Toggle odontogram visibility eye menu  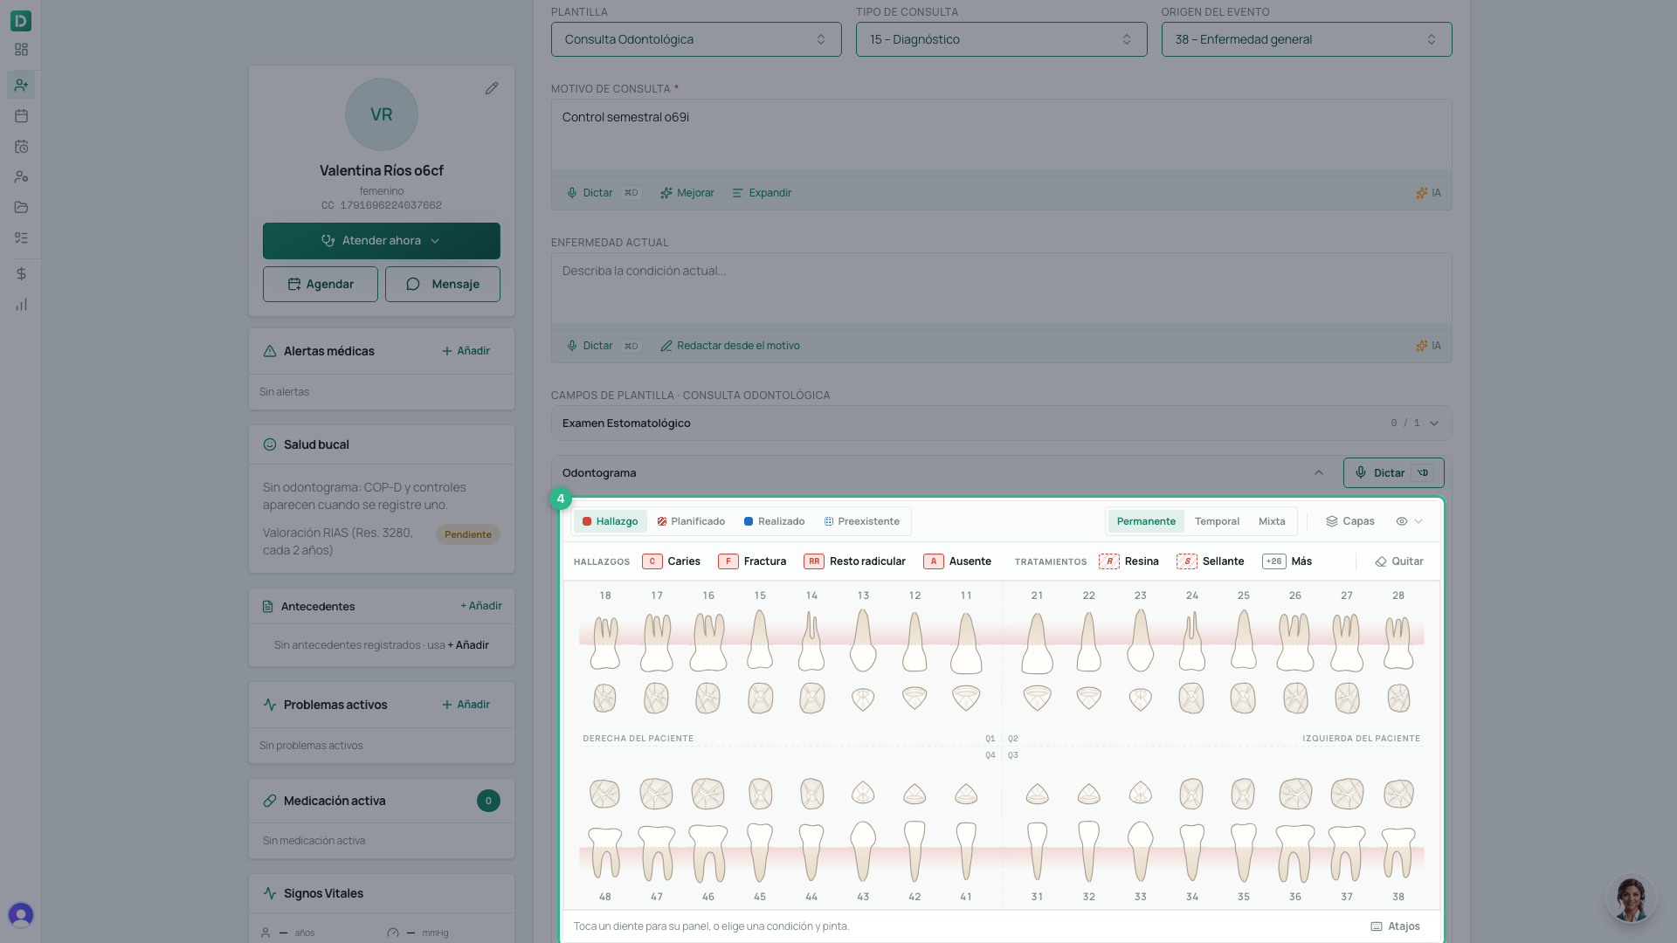1409,521
